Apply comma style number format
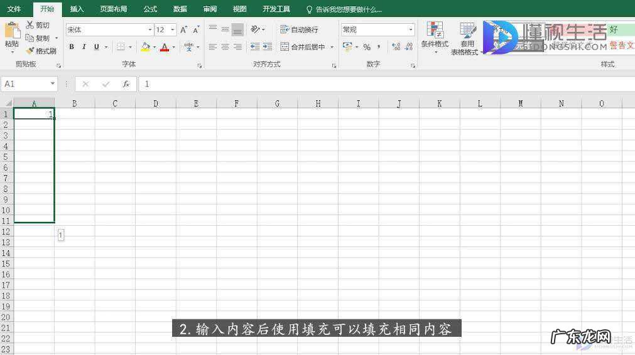This screenshot has width=635, height=355. [379, 47]
